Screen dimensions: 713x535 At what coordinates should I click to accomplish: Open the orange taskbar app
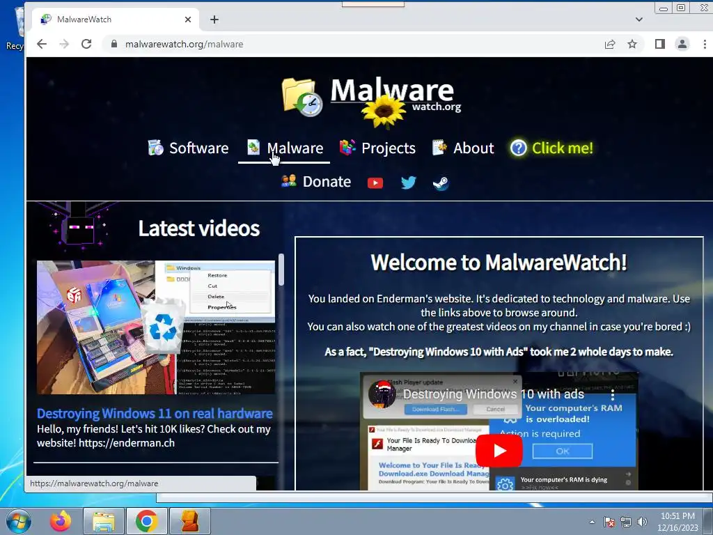click(189, 521)
